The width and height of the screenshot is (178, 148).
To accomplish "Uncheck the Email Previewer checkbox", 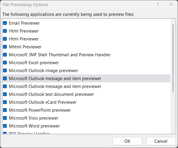I will click(5, 23).
